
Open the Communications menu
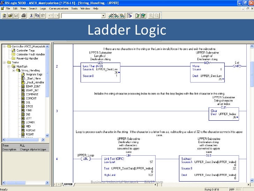coord(59,8)
